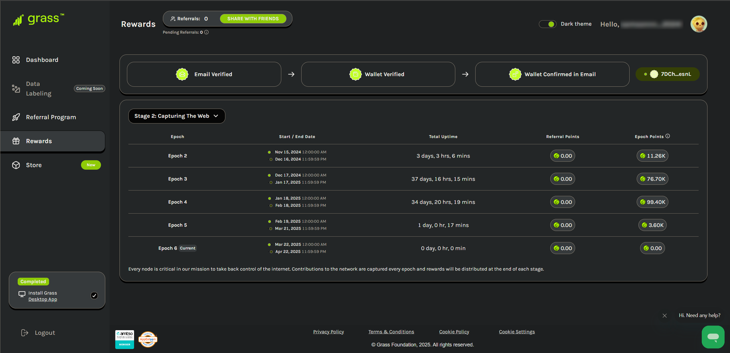Click SHARE WITH FRIENDS button
The width and height of the screenshot is (730, 353).
pyautogui.click(x=253, y=19)
